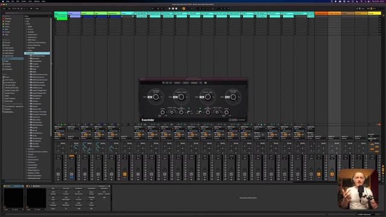
Task: Arm the transport Record button
Action: click(x=176, y=8)
